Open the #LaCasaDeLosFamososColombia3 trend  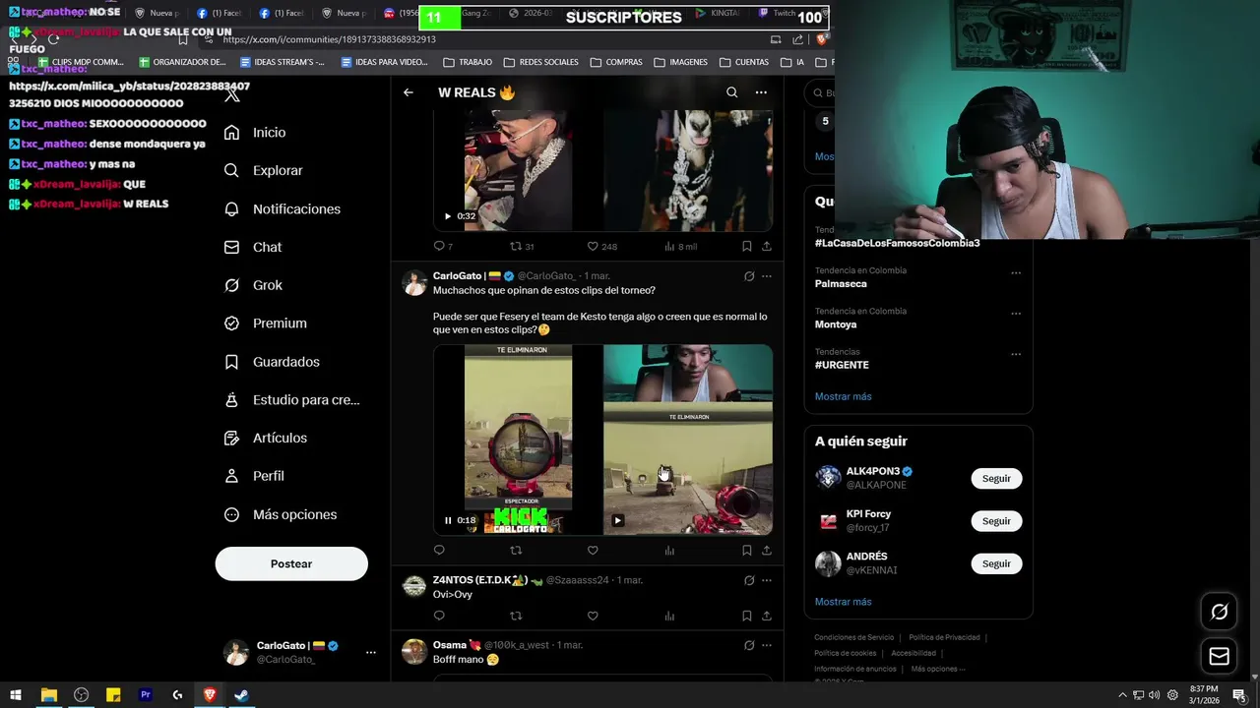click(x=897, y=243)
